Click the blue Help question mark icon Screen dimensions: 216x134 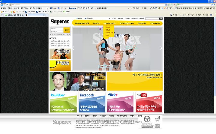coord(211,15)
